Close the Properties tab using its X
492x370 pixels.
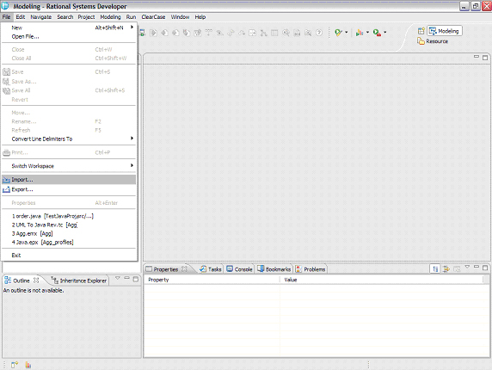(184, 268)
